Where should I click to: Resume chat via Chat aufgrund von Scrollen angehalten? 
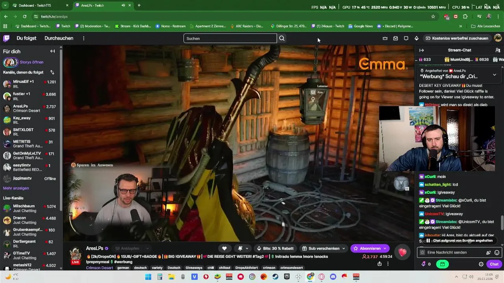click(459, 241)
